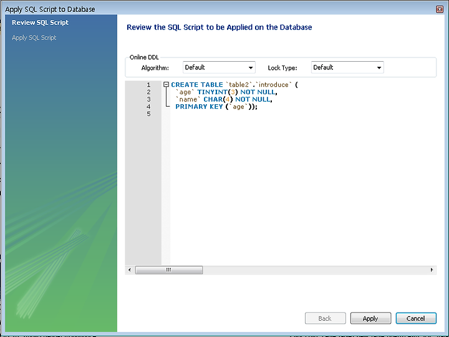Click the CHAR type on line 3

tap(213, 99)
